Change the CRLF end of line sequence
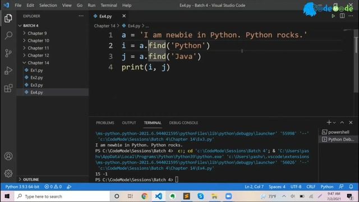 click(x=311, y=187)
